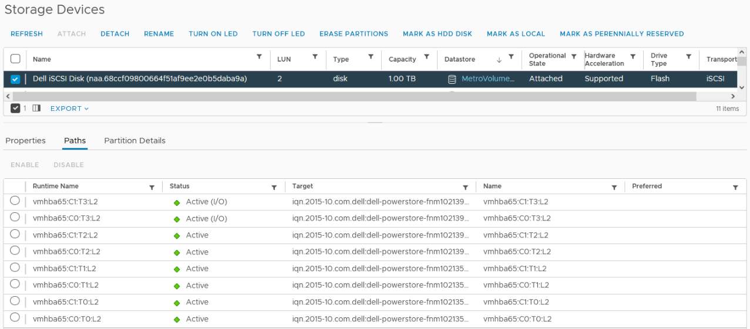Screen dimensions: 750x329
Task: Select radio button for path vmhba65:C0:T0:L2
Action: [15, 318]
